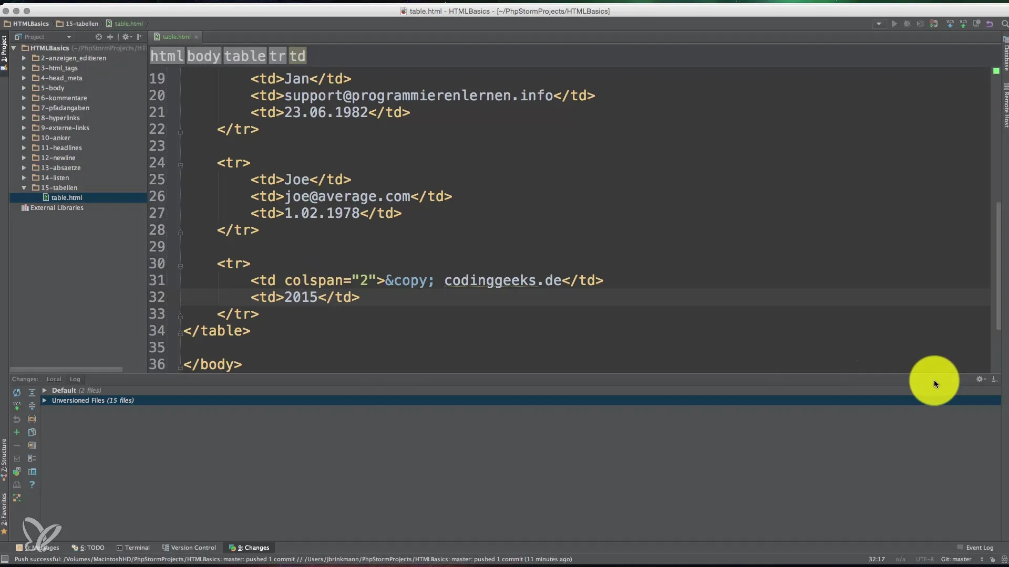Open the Database side panel
This screenshot has width=1009, height=567.
1006,54
